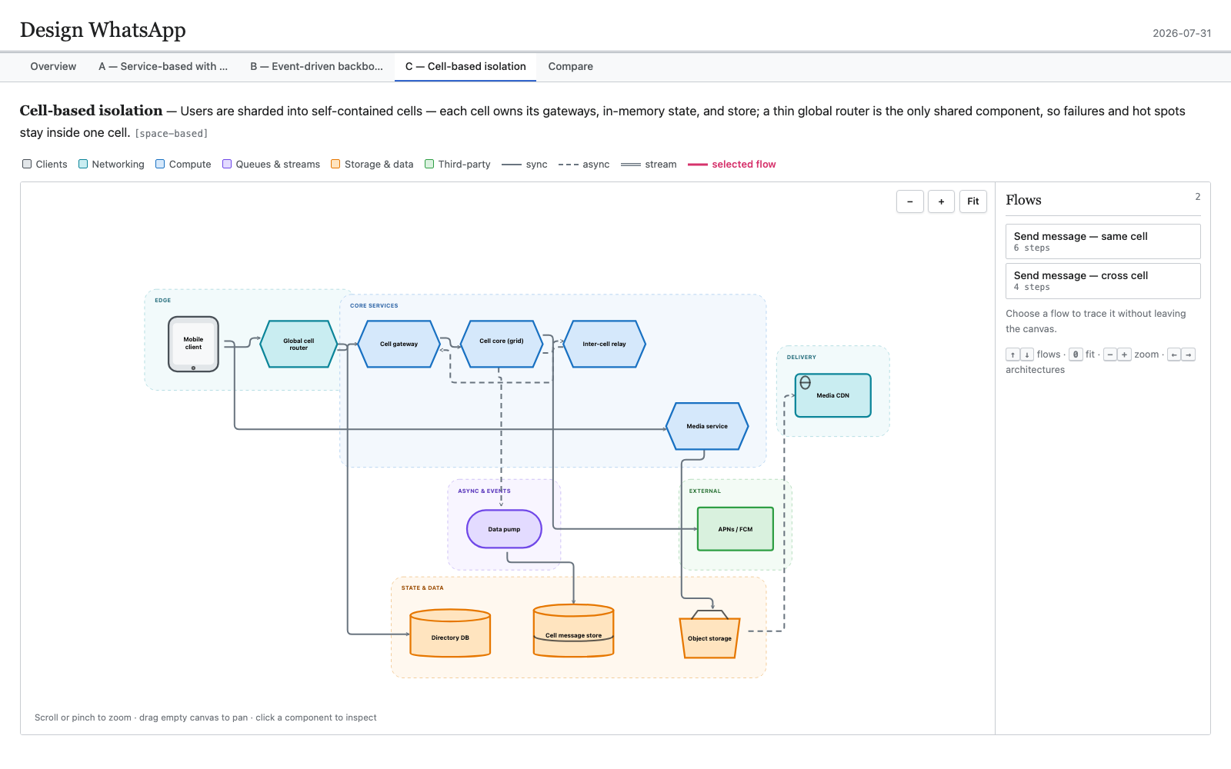
Task: Inspect the APNs / FCM box
Action: pos(736,529)
